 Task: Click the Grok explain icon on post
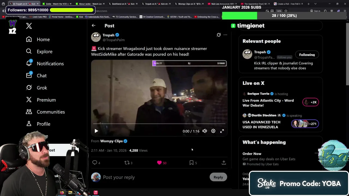(x=219, y=35)
